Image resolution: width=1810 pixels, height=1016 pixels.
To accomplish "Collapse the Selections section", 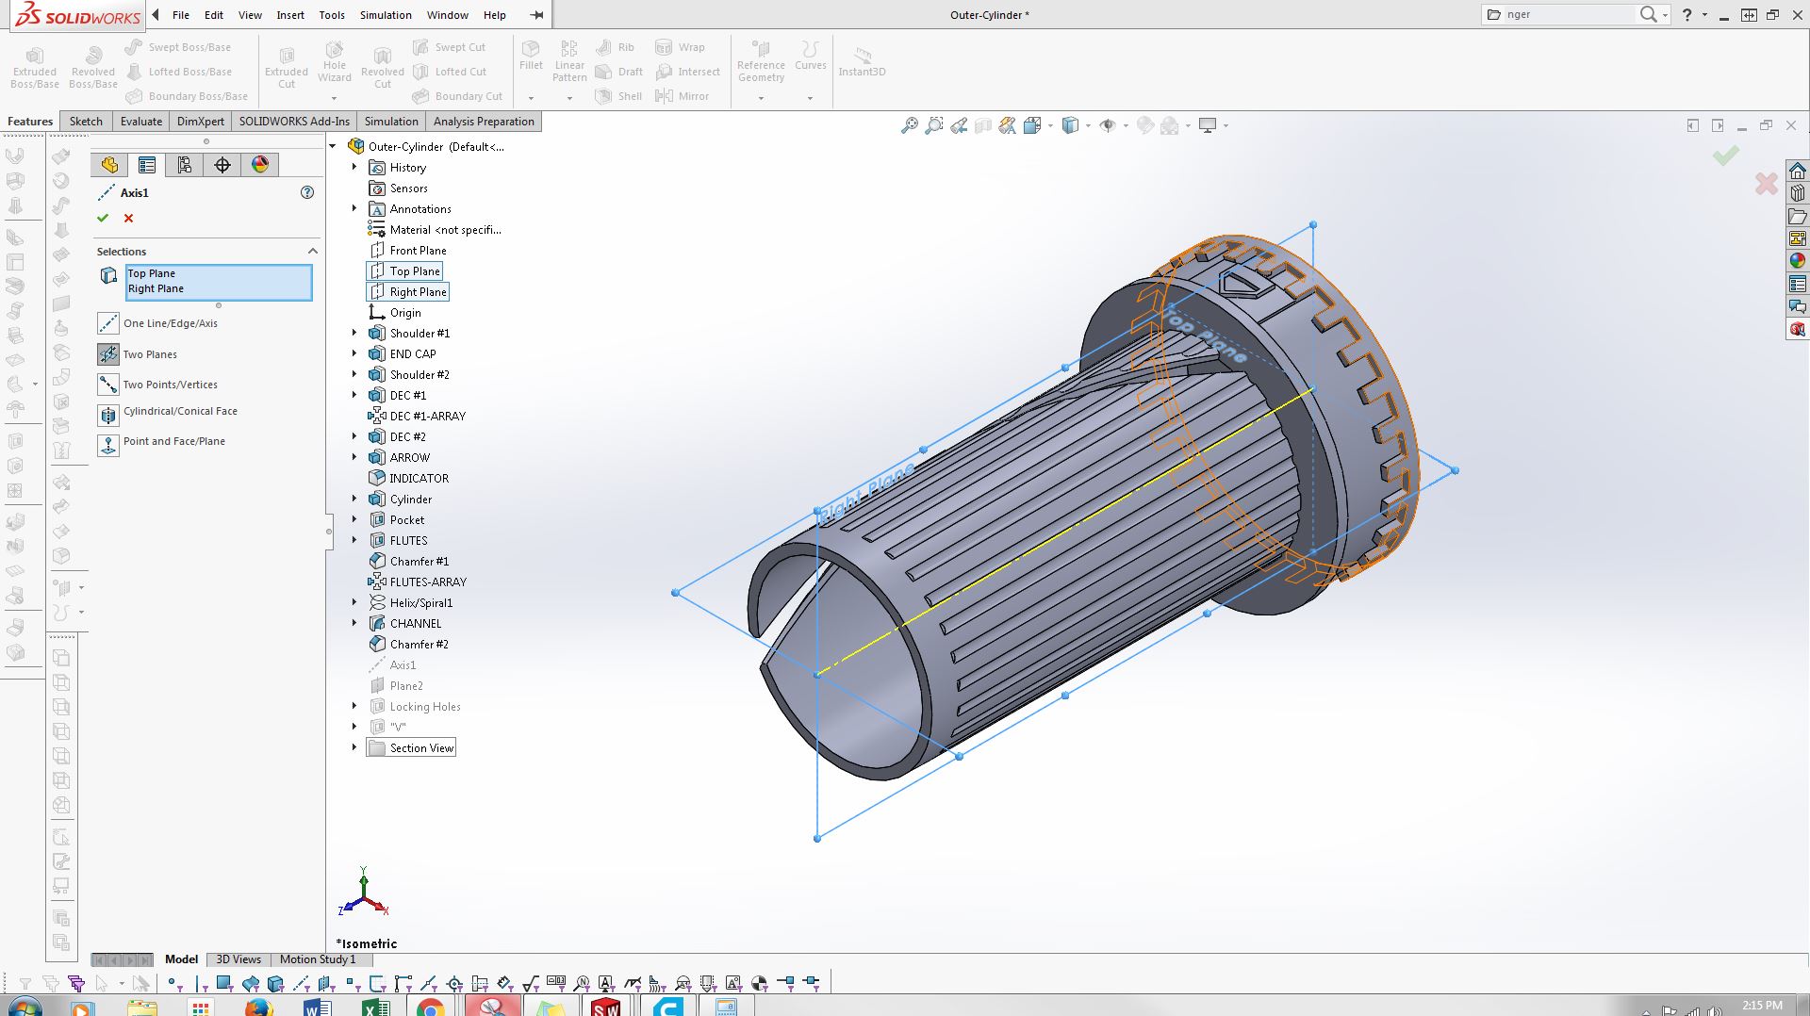I will point(313,252).
